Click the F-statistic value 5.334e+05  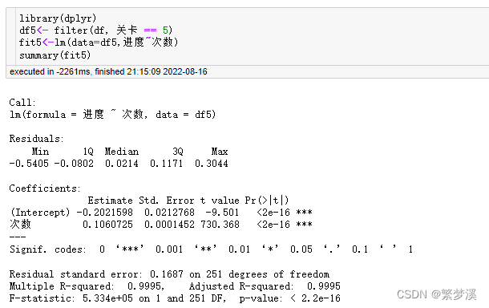[x=107, y=298]
